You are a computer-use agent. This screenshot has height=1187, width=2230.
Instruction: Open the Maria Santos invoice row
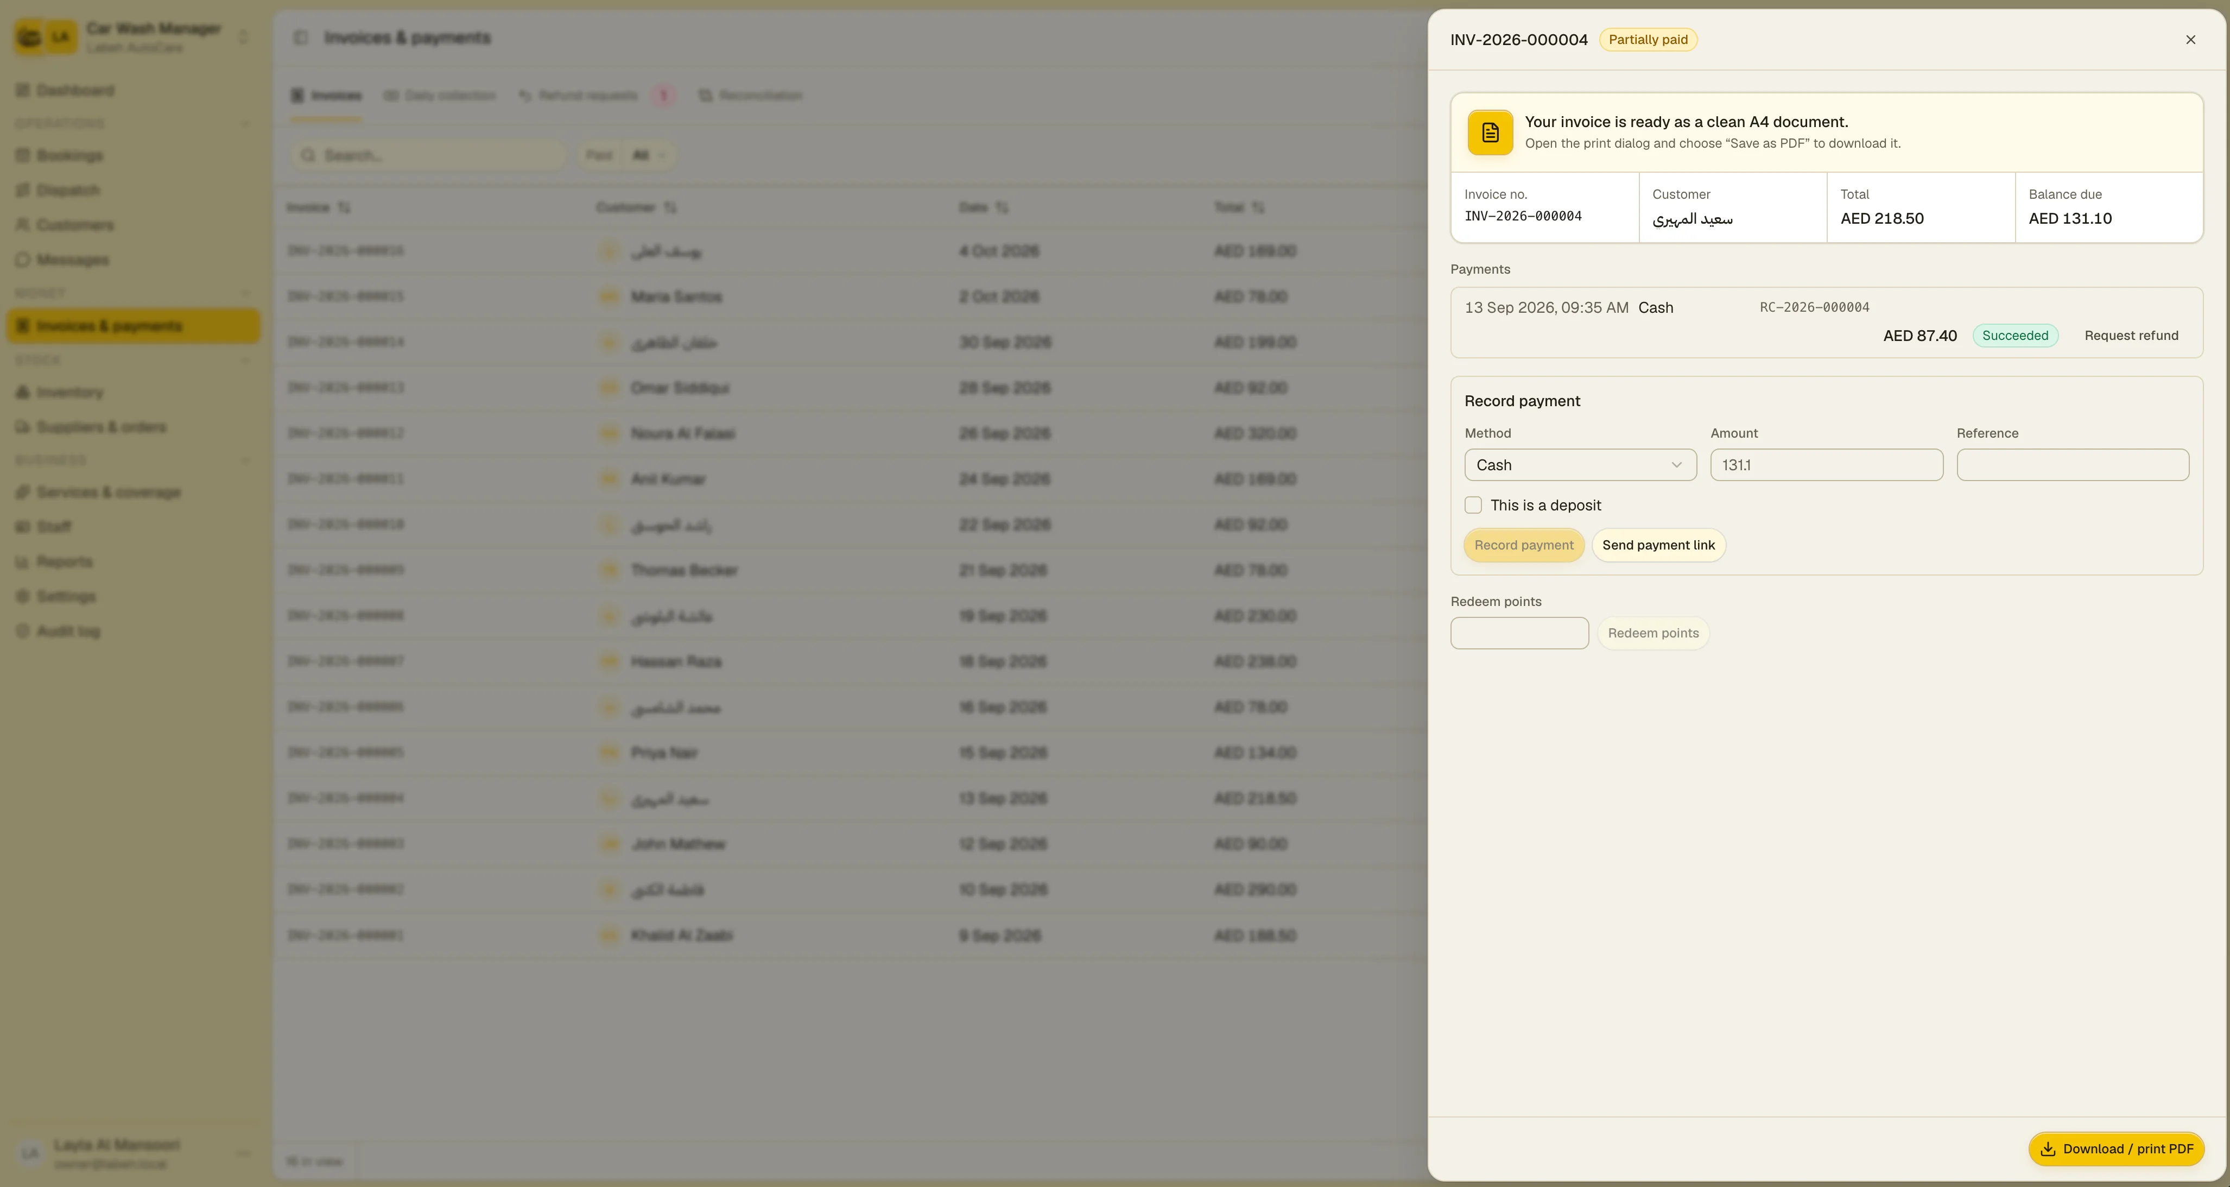coord(850,297)
